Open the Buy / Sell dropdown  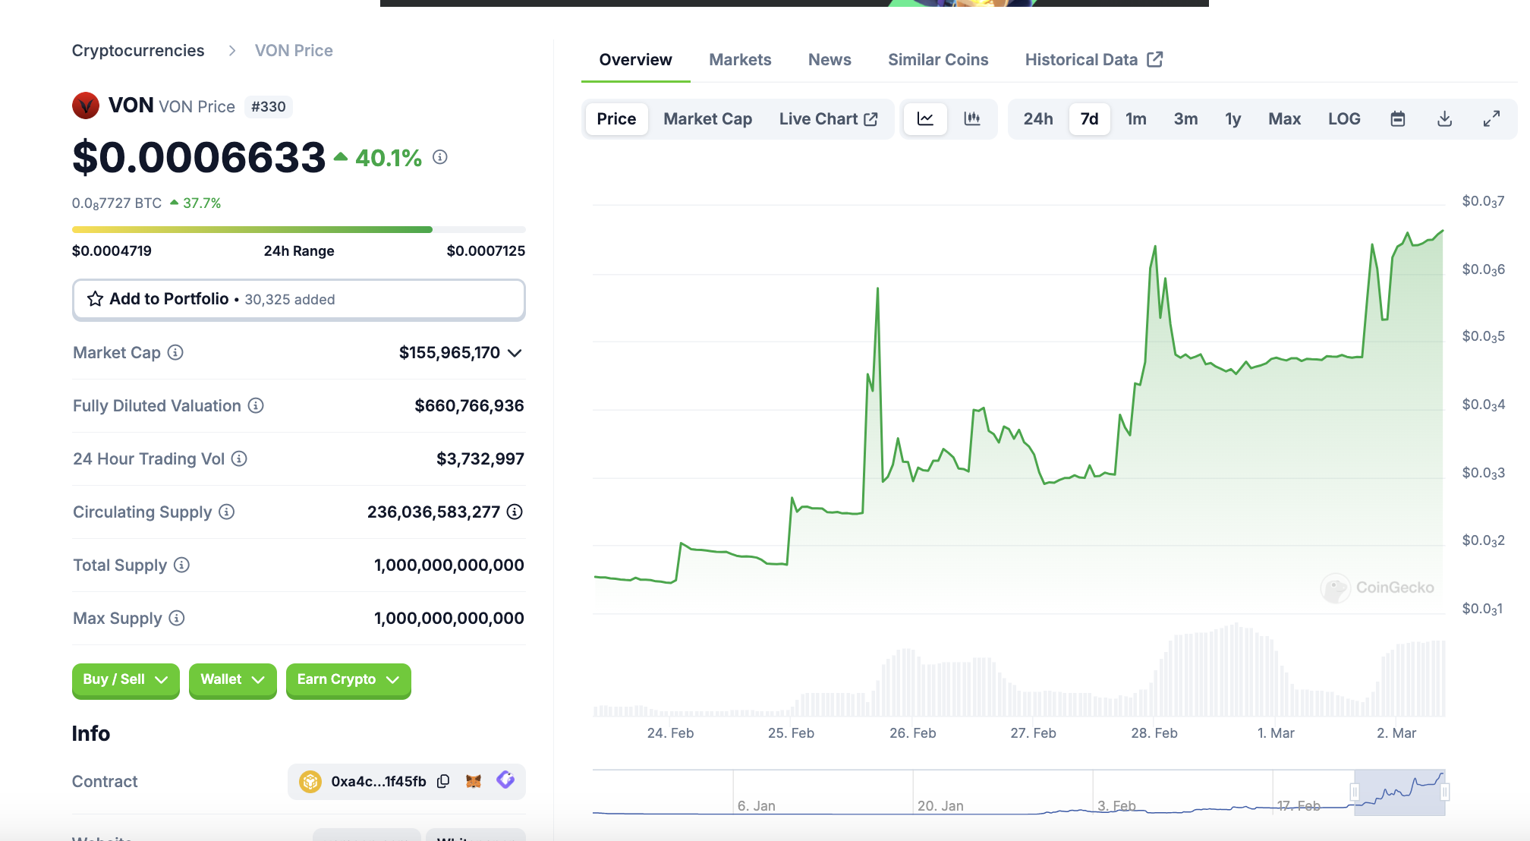[x=125, y=679]
